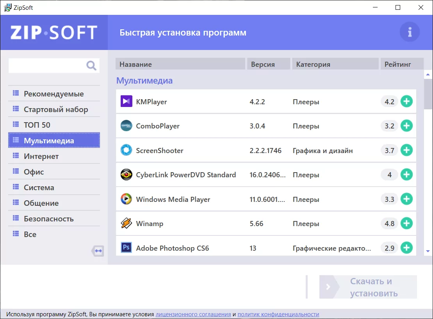Click the Winamp rating 4.8 badge
The height and width of the screenshot is (319, 433).
tap(389, 223)
